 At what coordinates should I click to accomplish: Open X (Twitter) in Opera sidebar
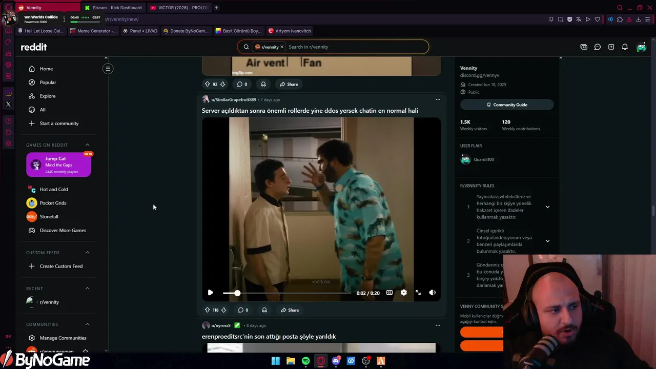point(8,104)
